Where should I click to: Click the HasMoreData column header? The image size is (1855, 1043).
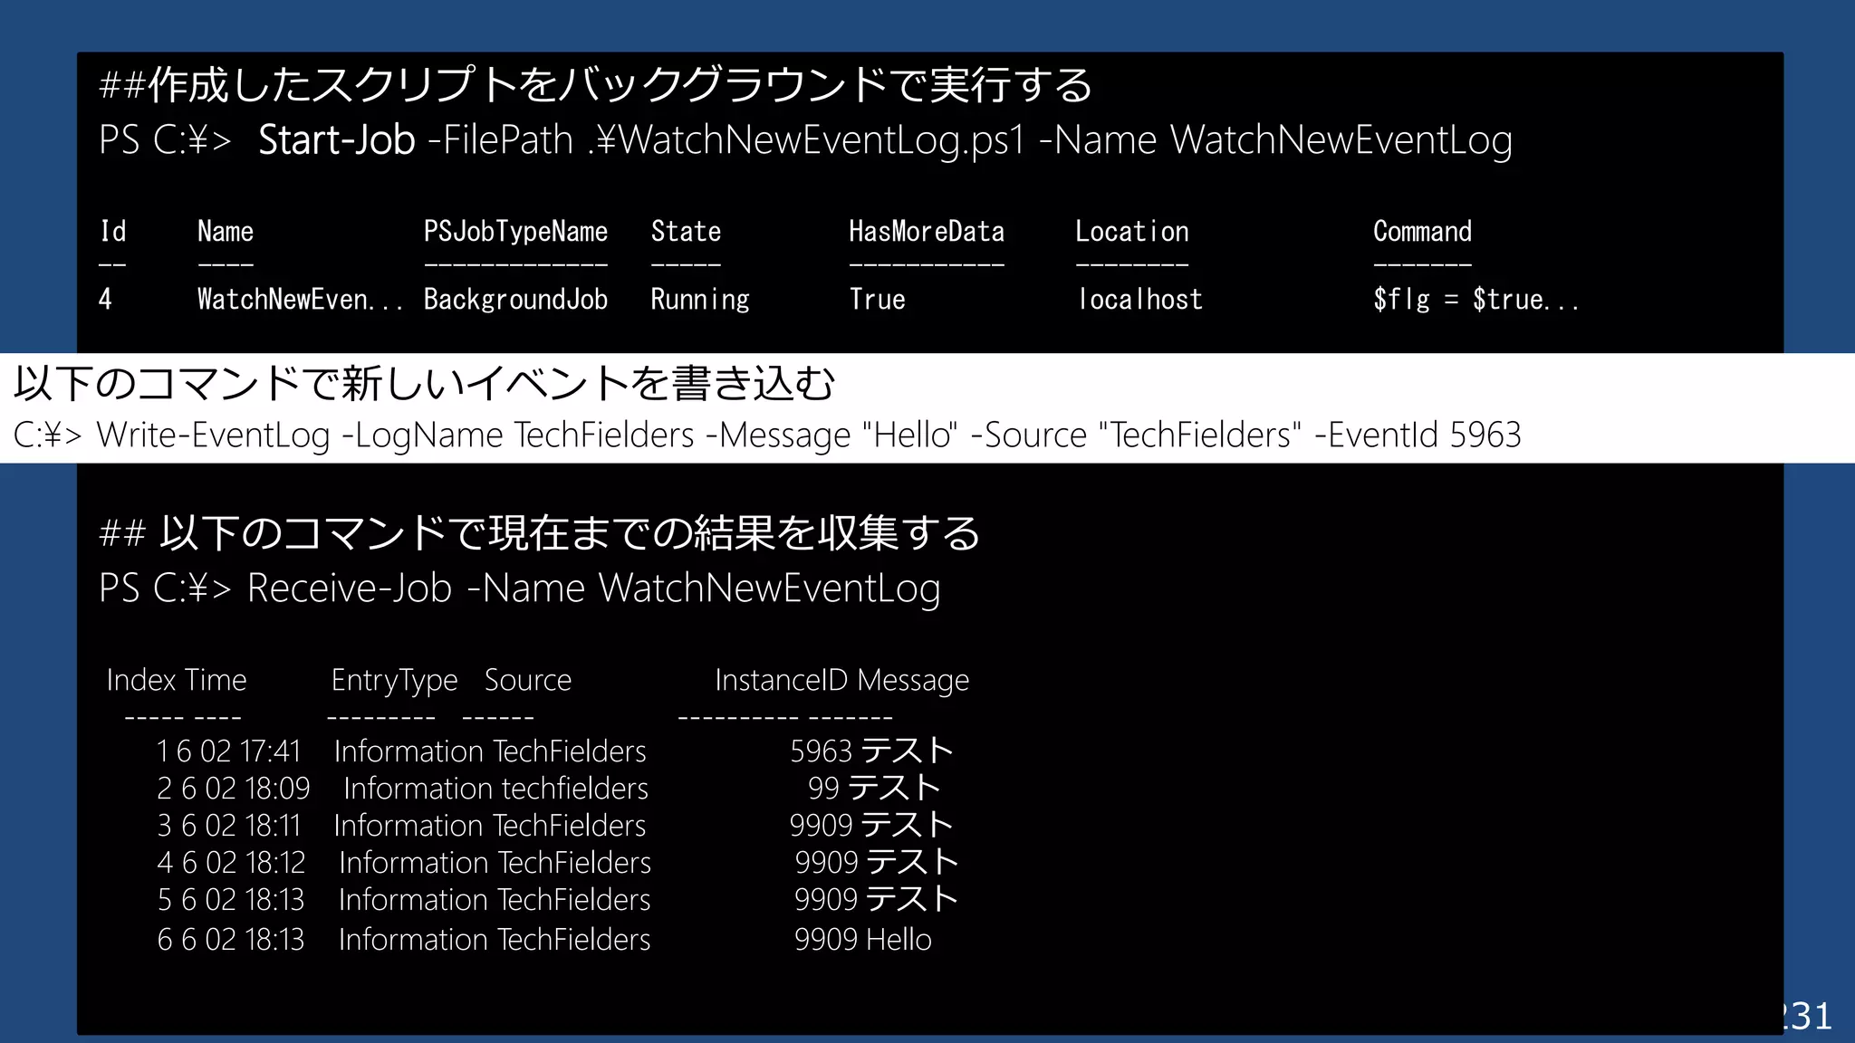click(926, 232)
